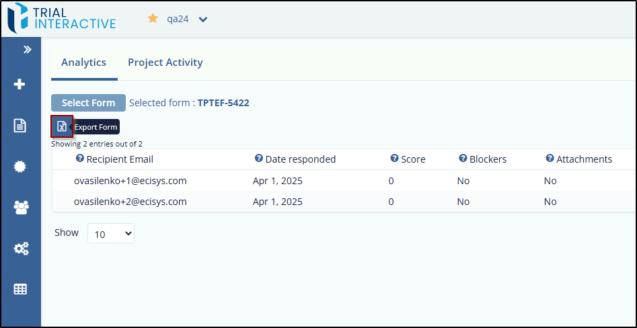Click help icon beside Score column
Viewport: 637px width, 328px height.
[x=394, y=159]
